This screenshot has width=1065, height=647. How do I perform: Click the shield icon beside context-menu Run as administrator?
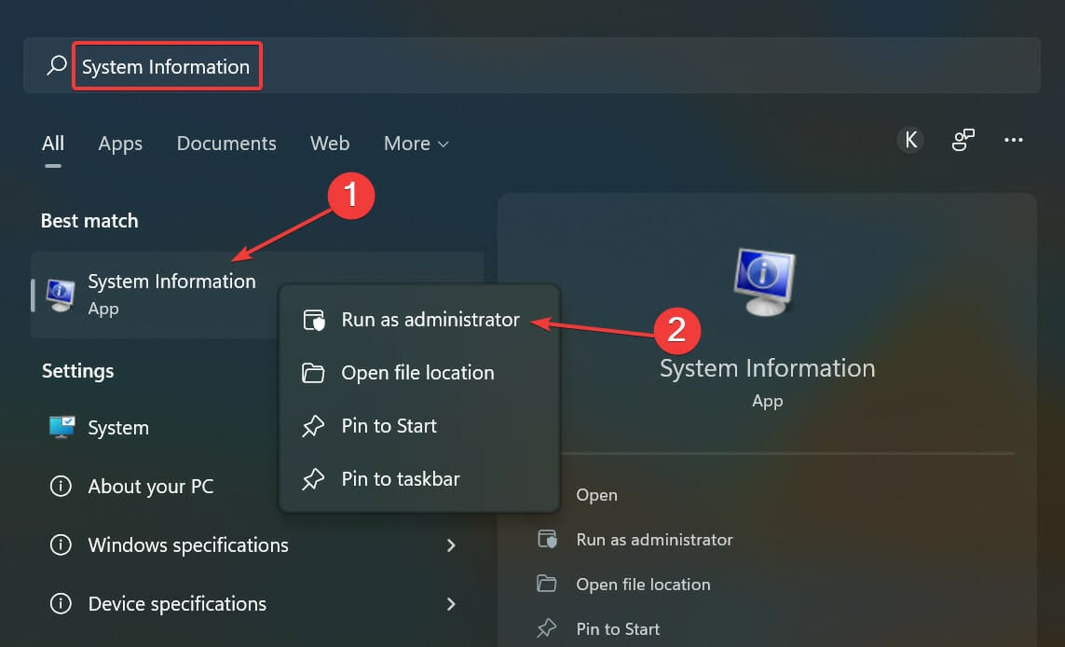click(314, 320)
